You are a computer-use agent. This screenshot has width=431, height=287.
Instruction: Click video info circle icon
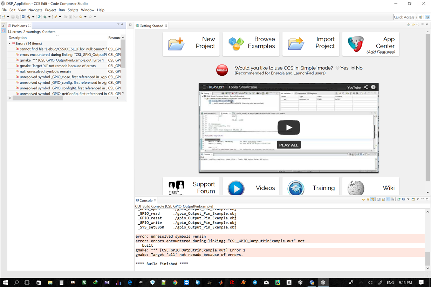pos(373,87)
